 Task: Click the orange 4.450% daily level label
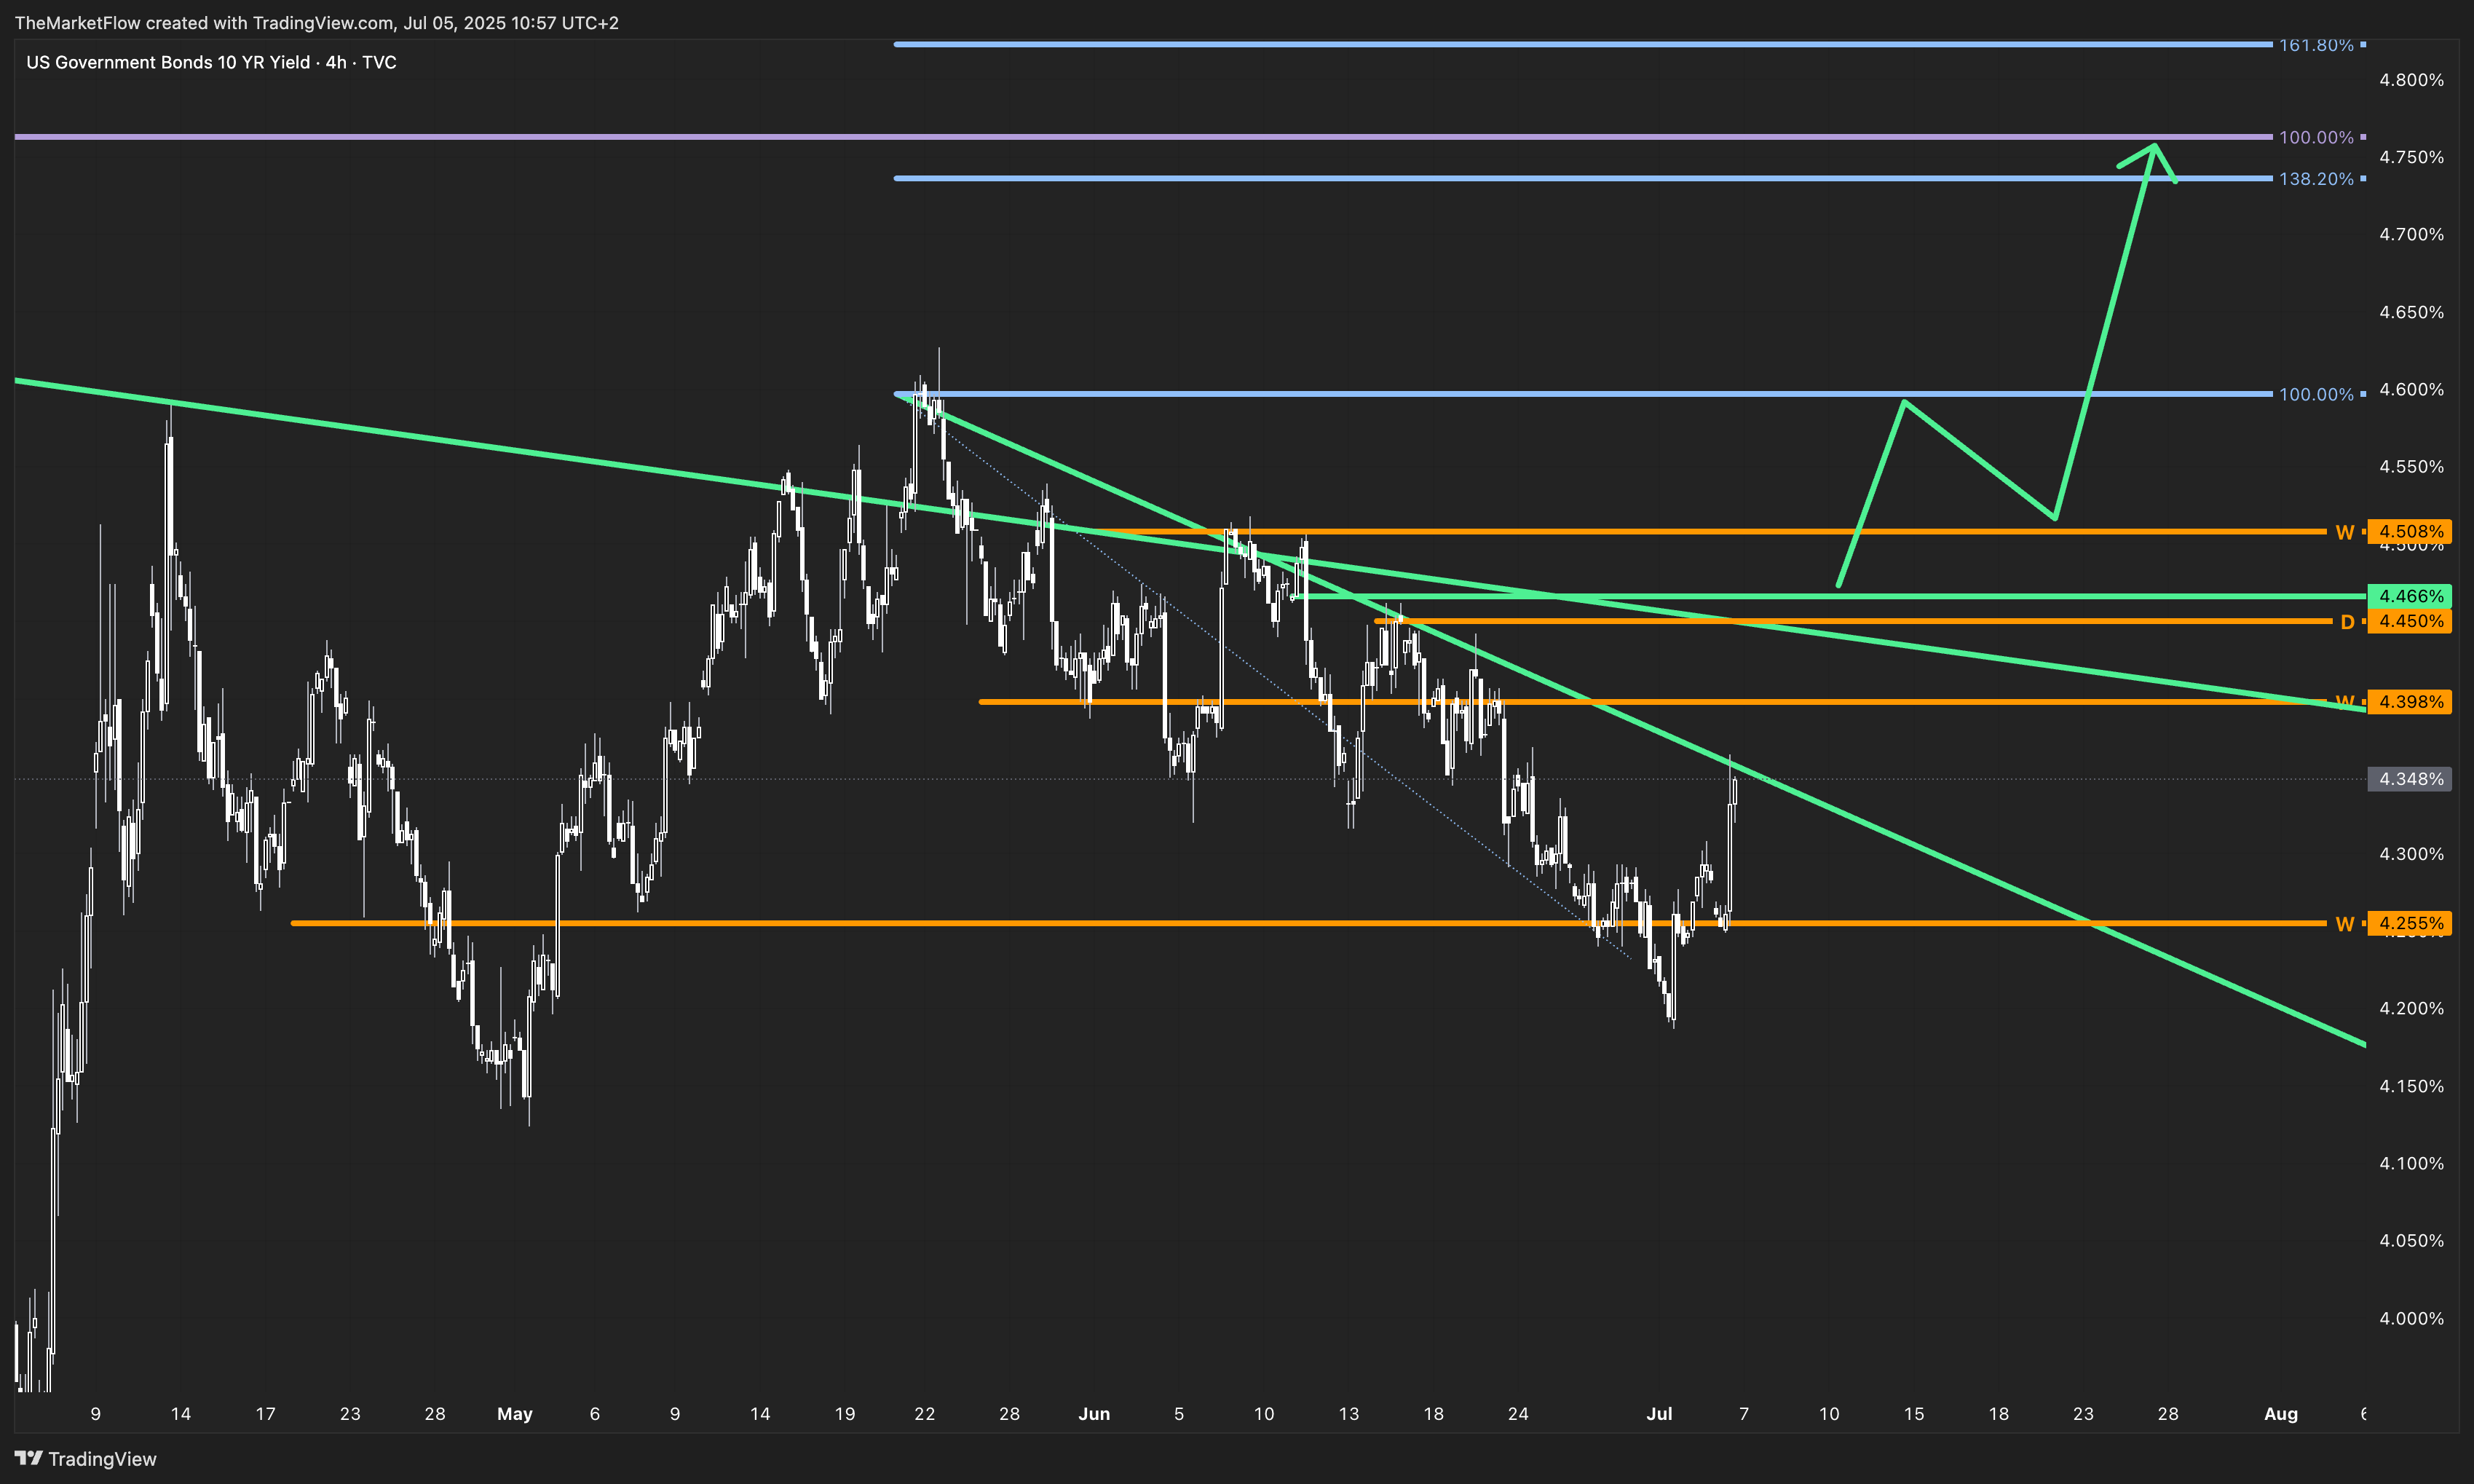click(x=2410, y=621)
